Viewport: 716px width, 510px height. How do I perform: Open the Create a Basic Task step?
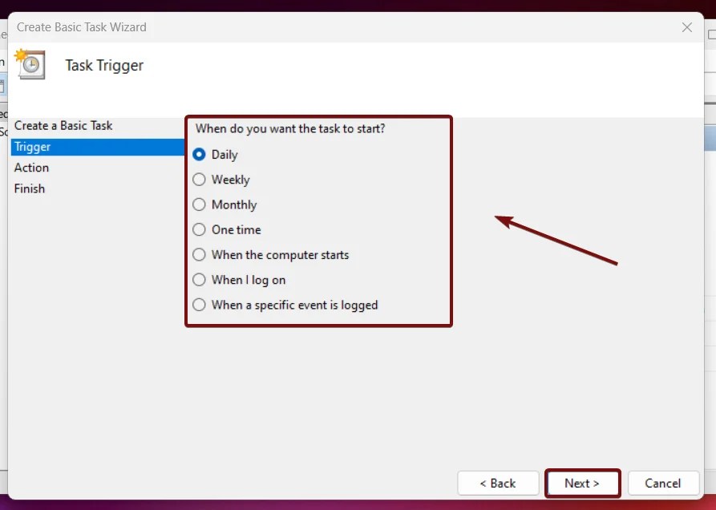click(63, 126)
